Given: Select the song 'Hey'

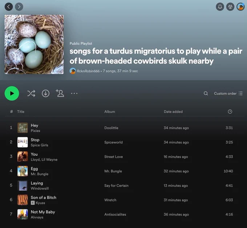Looking at the screenshot, I should coord(35,125).
